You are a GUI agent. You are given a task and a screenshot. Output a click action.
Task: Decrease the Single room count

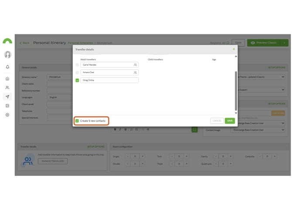point(128,156)
